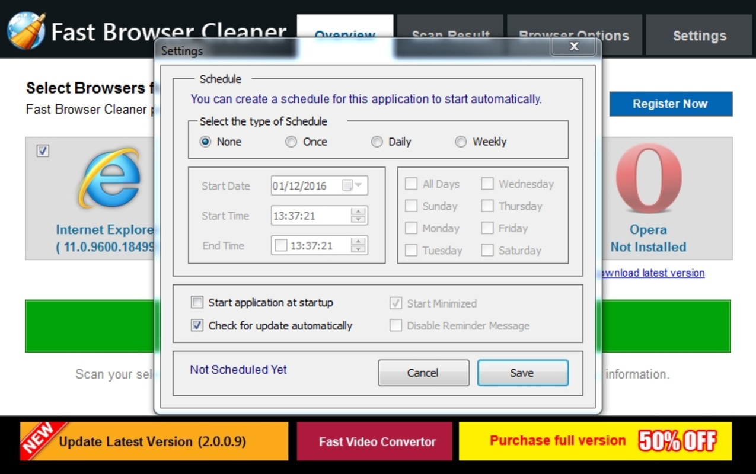
Task: Click the Internet Explorer version label
Action: click(106, 247)
